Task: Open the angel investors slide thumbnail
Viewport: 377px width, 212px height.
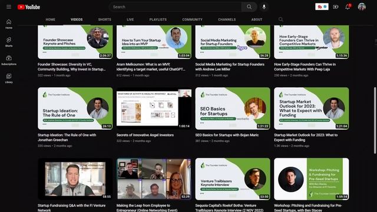Action: point(154,108)
